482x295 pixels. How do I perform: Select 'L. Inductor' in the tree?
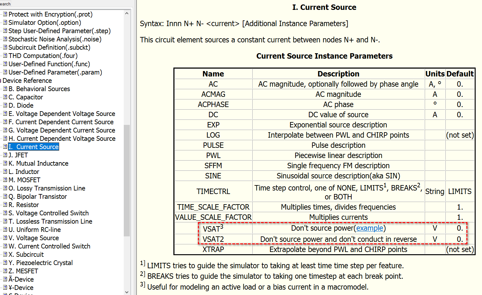tap(24, 172)
